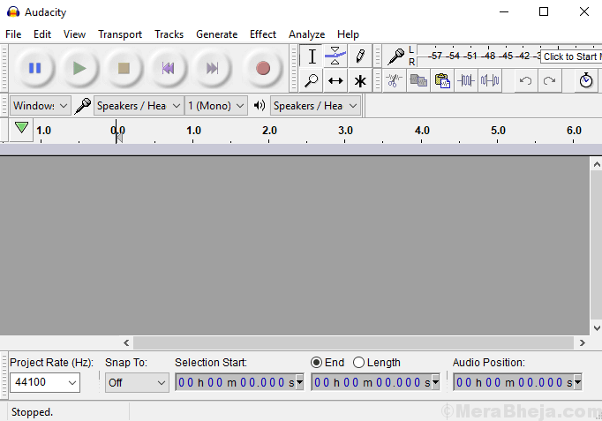
Task: Click the 'Project Rate (Hz):' label
Action: pos(51,363)
